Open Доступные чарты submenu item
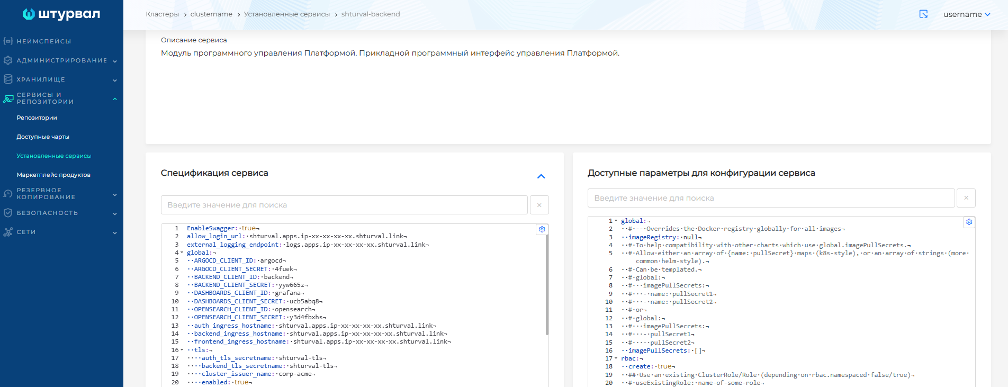The image size is (1008, 387). pos(43,137)
